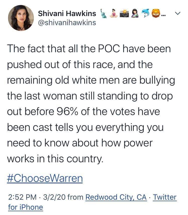This screenshot has width=188, height=215.
Task: Click the word "POC" in the tweet
Action: coord(109,49)
